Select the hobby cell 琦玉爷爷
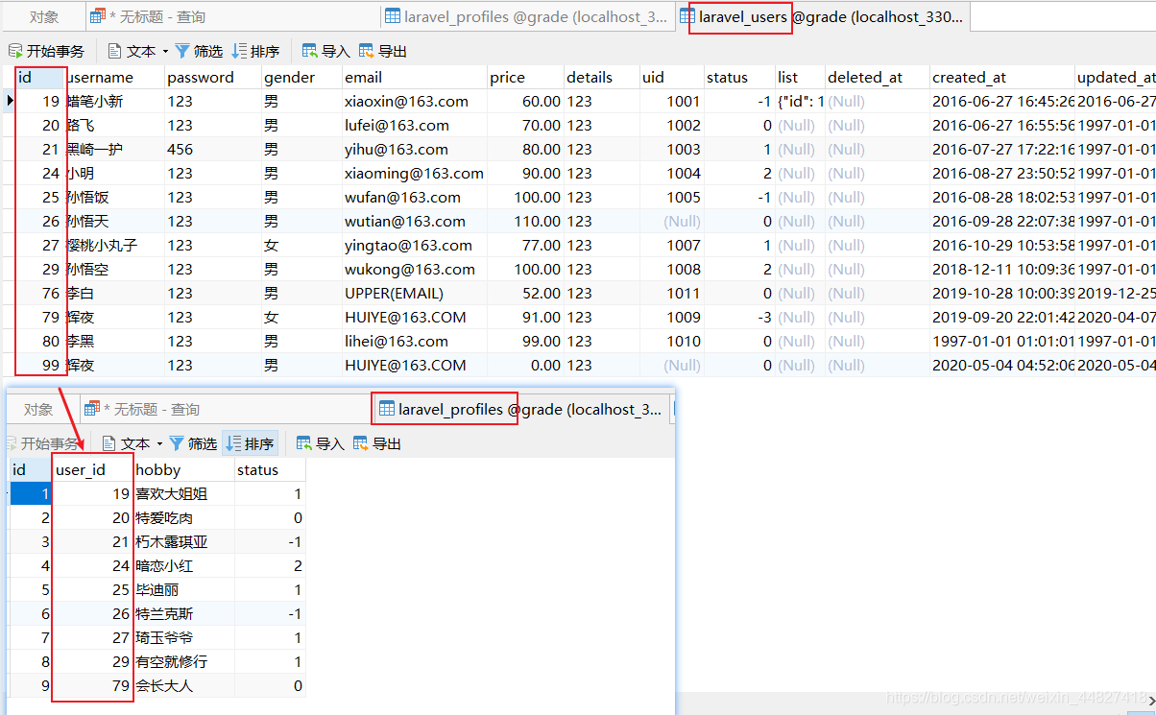 (x=184, y=637)
